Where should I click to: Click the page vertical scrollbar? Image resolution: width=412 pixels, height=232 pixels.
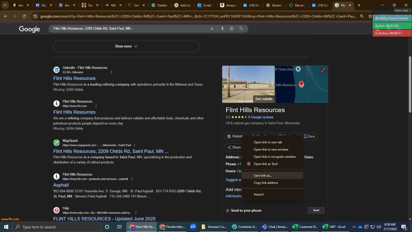[x=410, y=84]
